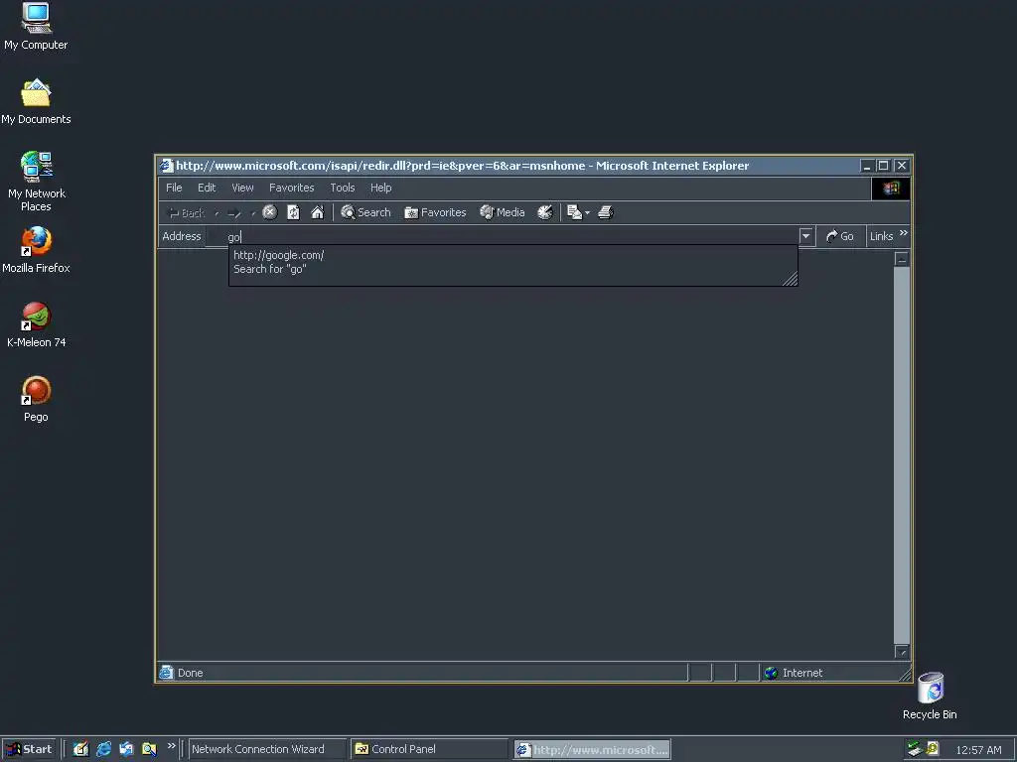Image resolution: width=1017 pixels, height=762 pixels.
Task: Click the scrollbar down arrow in the browser
Action: tap(902, 651)
